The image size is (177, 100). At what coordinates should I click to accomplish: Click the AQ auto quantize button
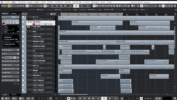click(x=28, y=98)
